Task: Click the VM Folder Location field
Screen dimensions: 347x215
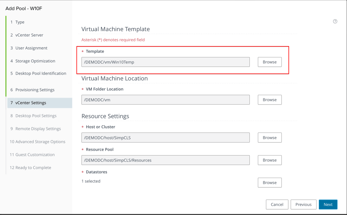Action: tap(165, 100)
